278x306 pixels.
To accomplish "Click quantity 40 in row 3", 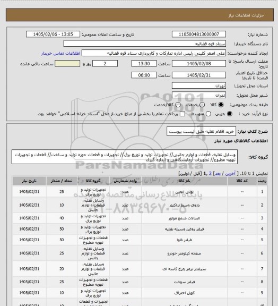I will click(62, 218).
